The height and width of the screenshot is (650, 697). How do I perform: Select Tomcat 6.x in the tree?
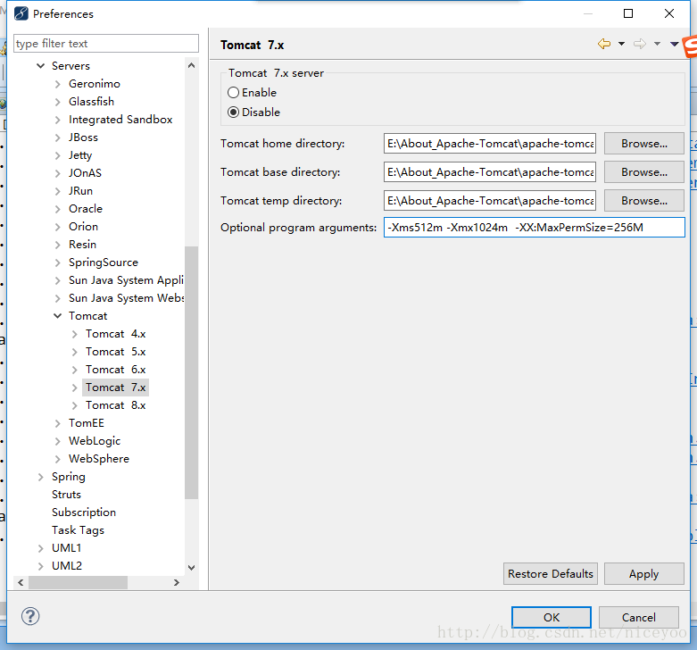point(116,370)
